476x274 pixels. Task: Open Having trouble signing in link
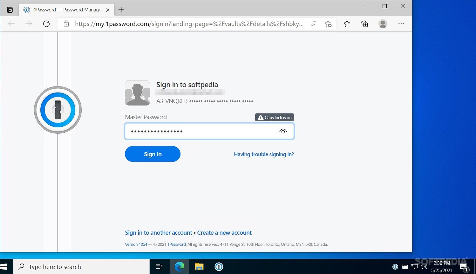coord(264,154)
